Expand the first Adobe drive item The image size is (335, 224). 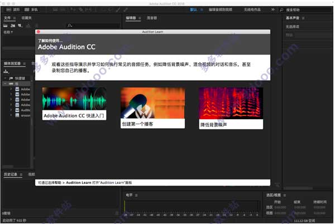click(11, 89)
